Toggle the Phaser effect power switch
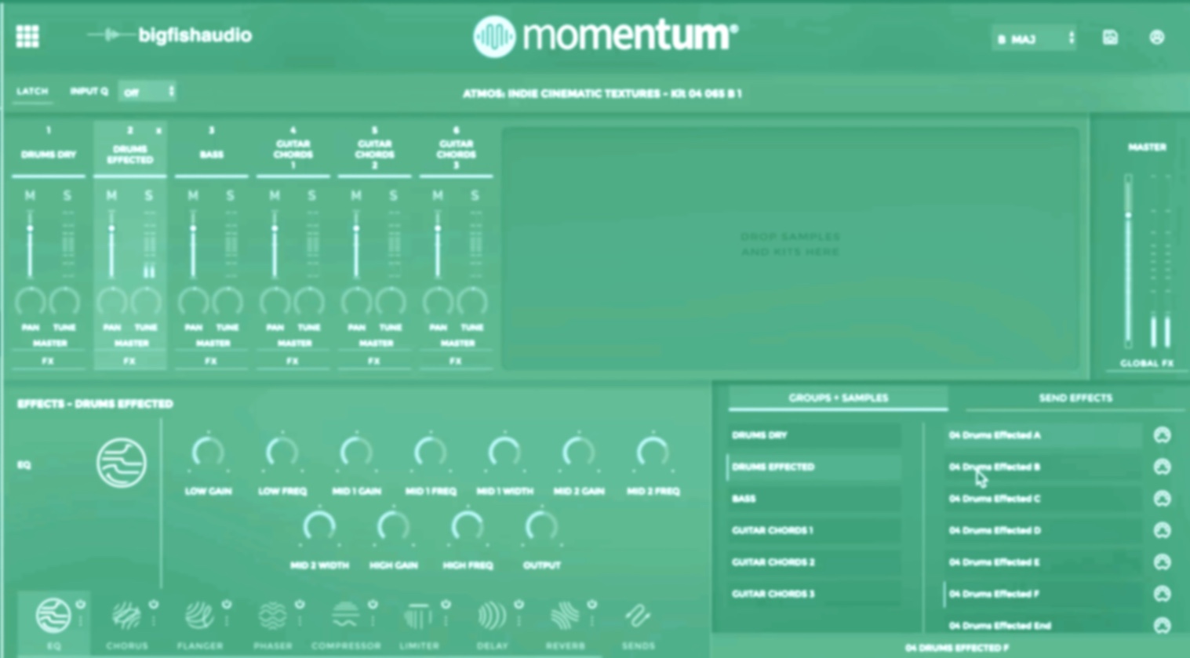Screen dimensions: 1190x658 (x=300, y=605)
